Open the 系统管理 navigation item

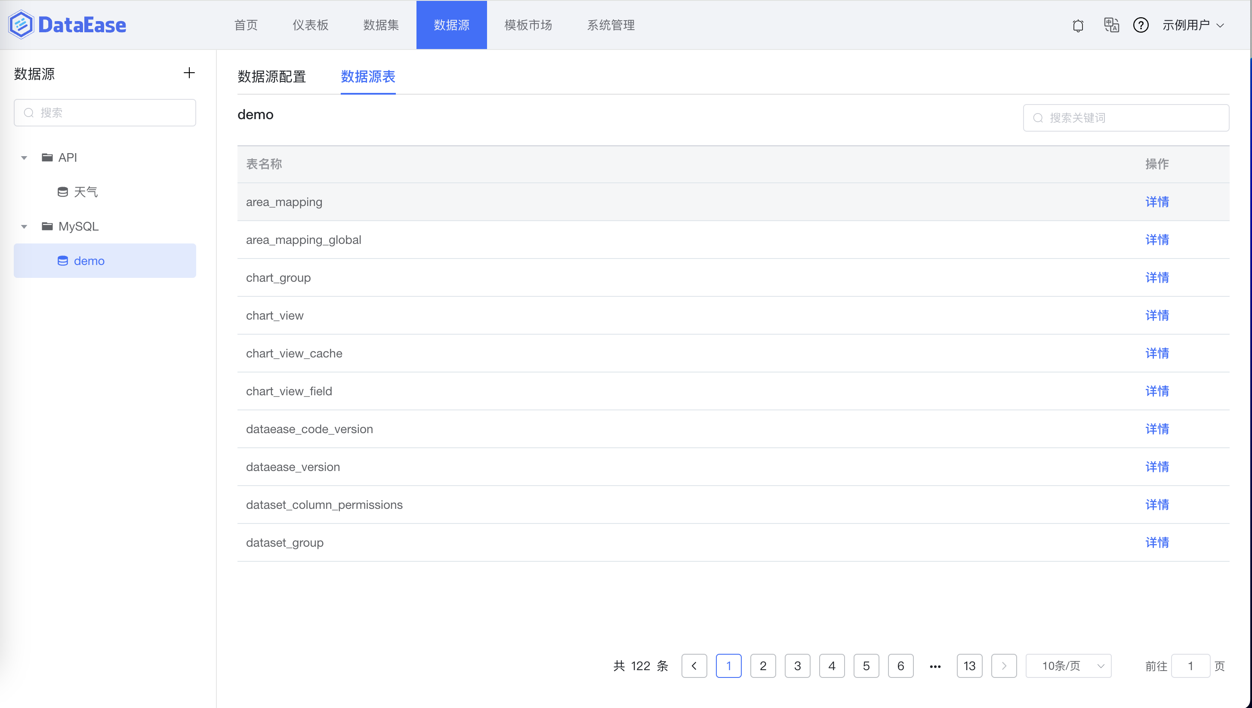[611, 25]
